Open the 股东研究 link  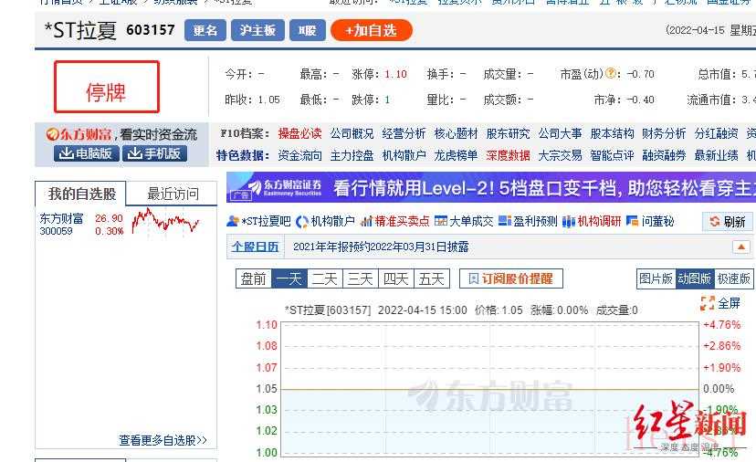[x=508, y=133]
